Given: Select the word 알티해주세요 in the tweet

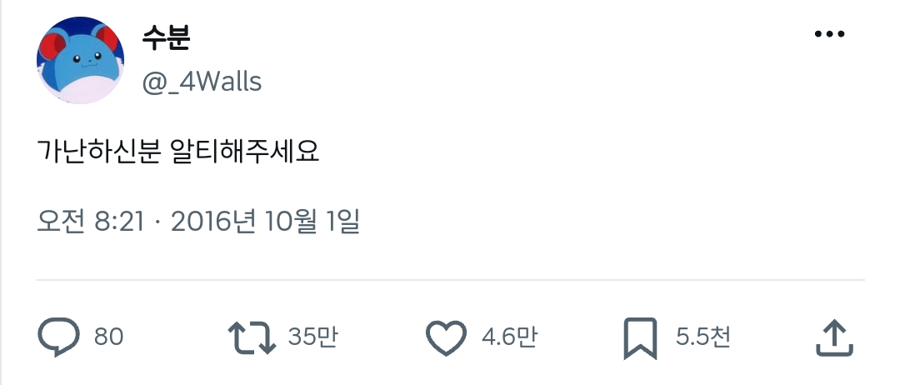Looking at the screenshot, I should tap(245, 152).
